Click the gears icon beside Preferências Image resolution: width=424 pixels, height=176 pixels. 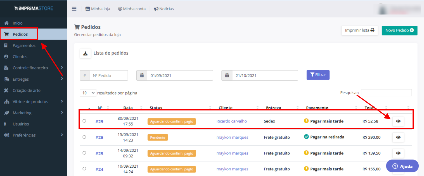pos(7,135)
